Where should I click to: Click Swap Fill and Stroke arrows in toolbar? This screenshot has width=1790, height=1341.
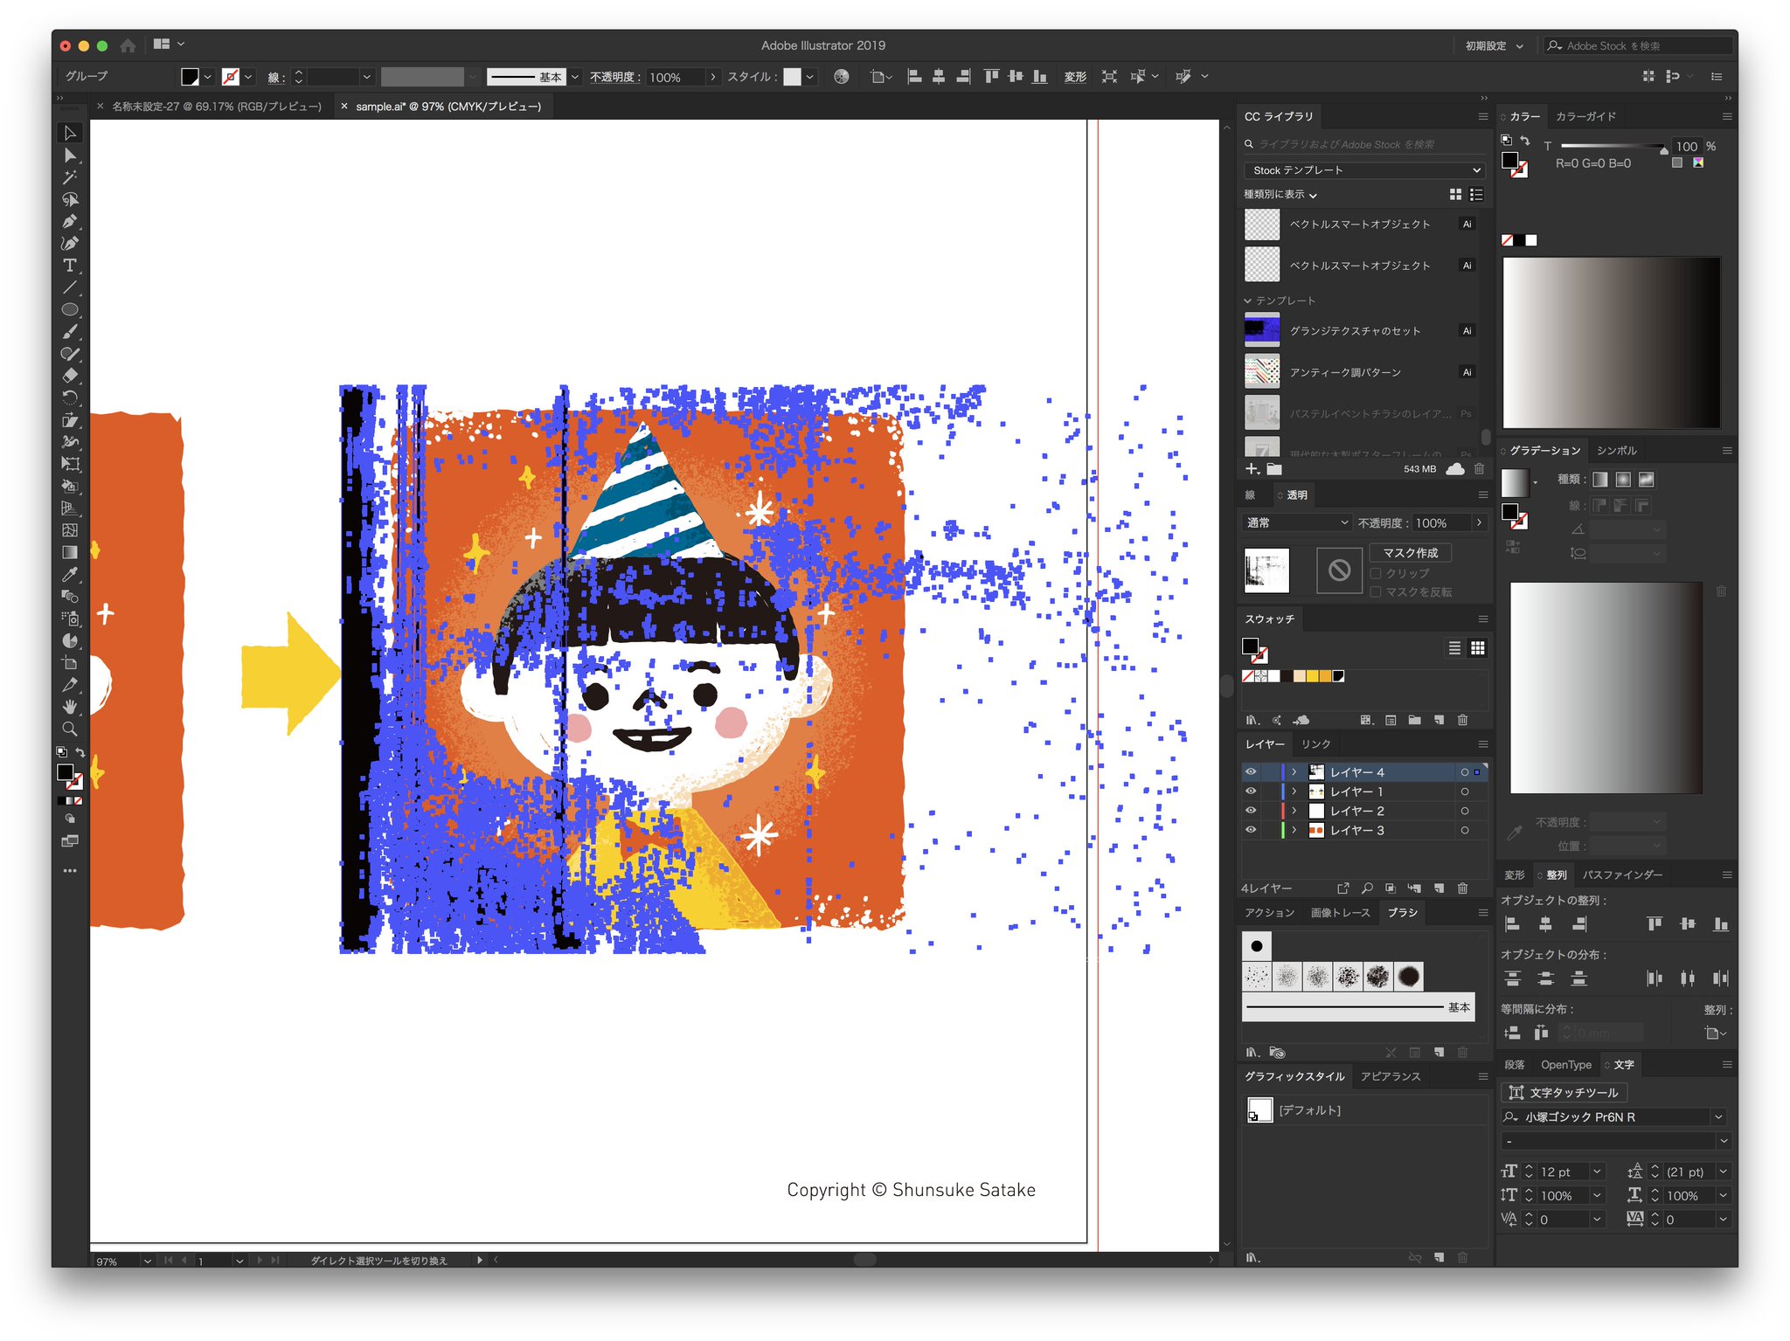80,752
